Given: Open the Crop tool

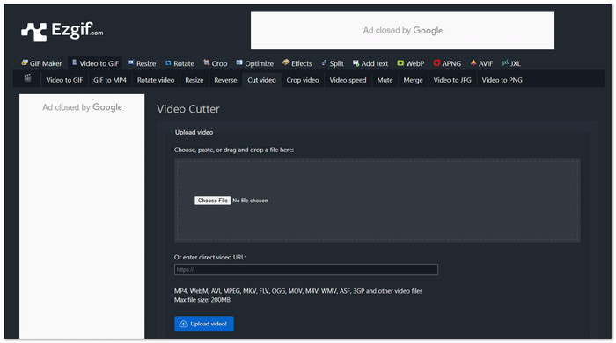Looking at the screenshot, I should click(x=216, y=63).
